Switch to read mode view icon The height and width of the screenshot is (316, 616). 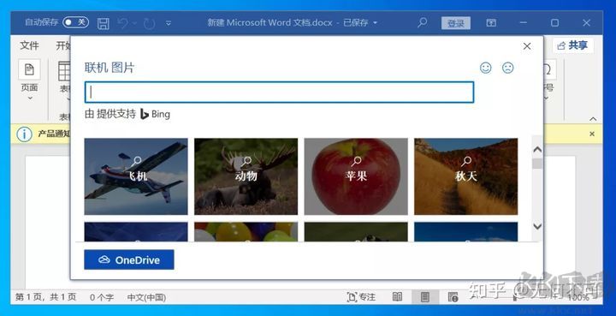[x=398, y=297]
